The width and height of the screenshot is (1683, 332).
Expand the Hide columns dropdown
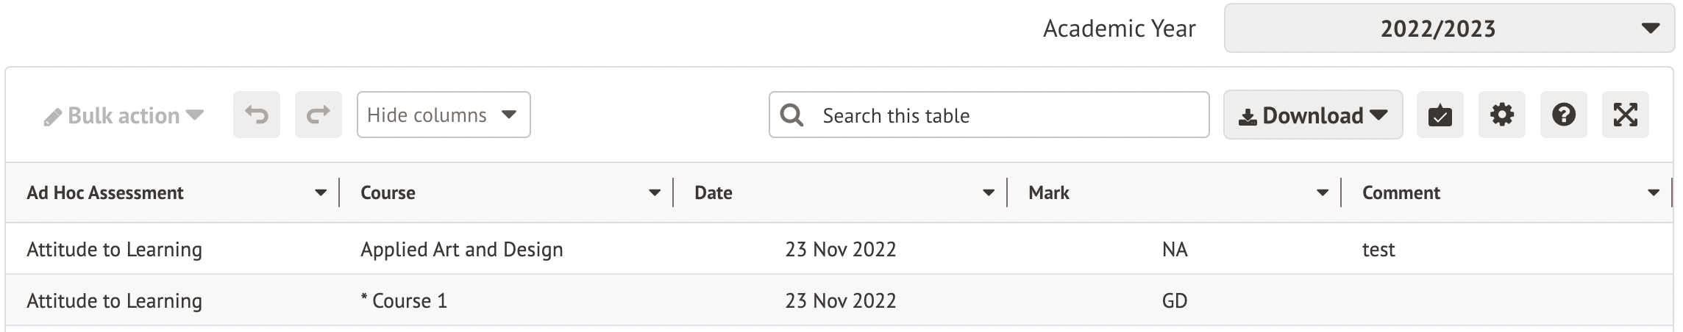pyautogui.click(x=443, y=115)
